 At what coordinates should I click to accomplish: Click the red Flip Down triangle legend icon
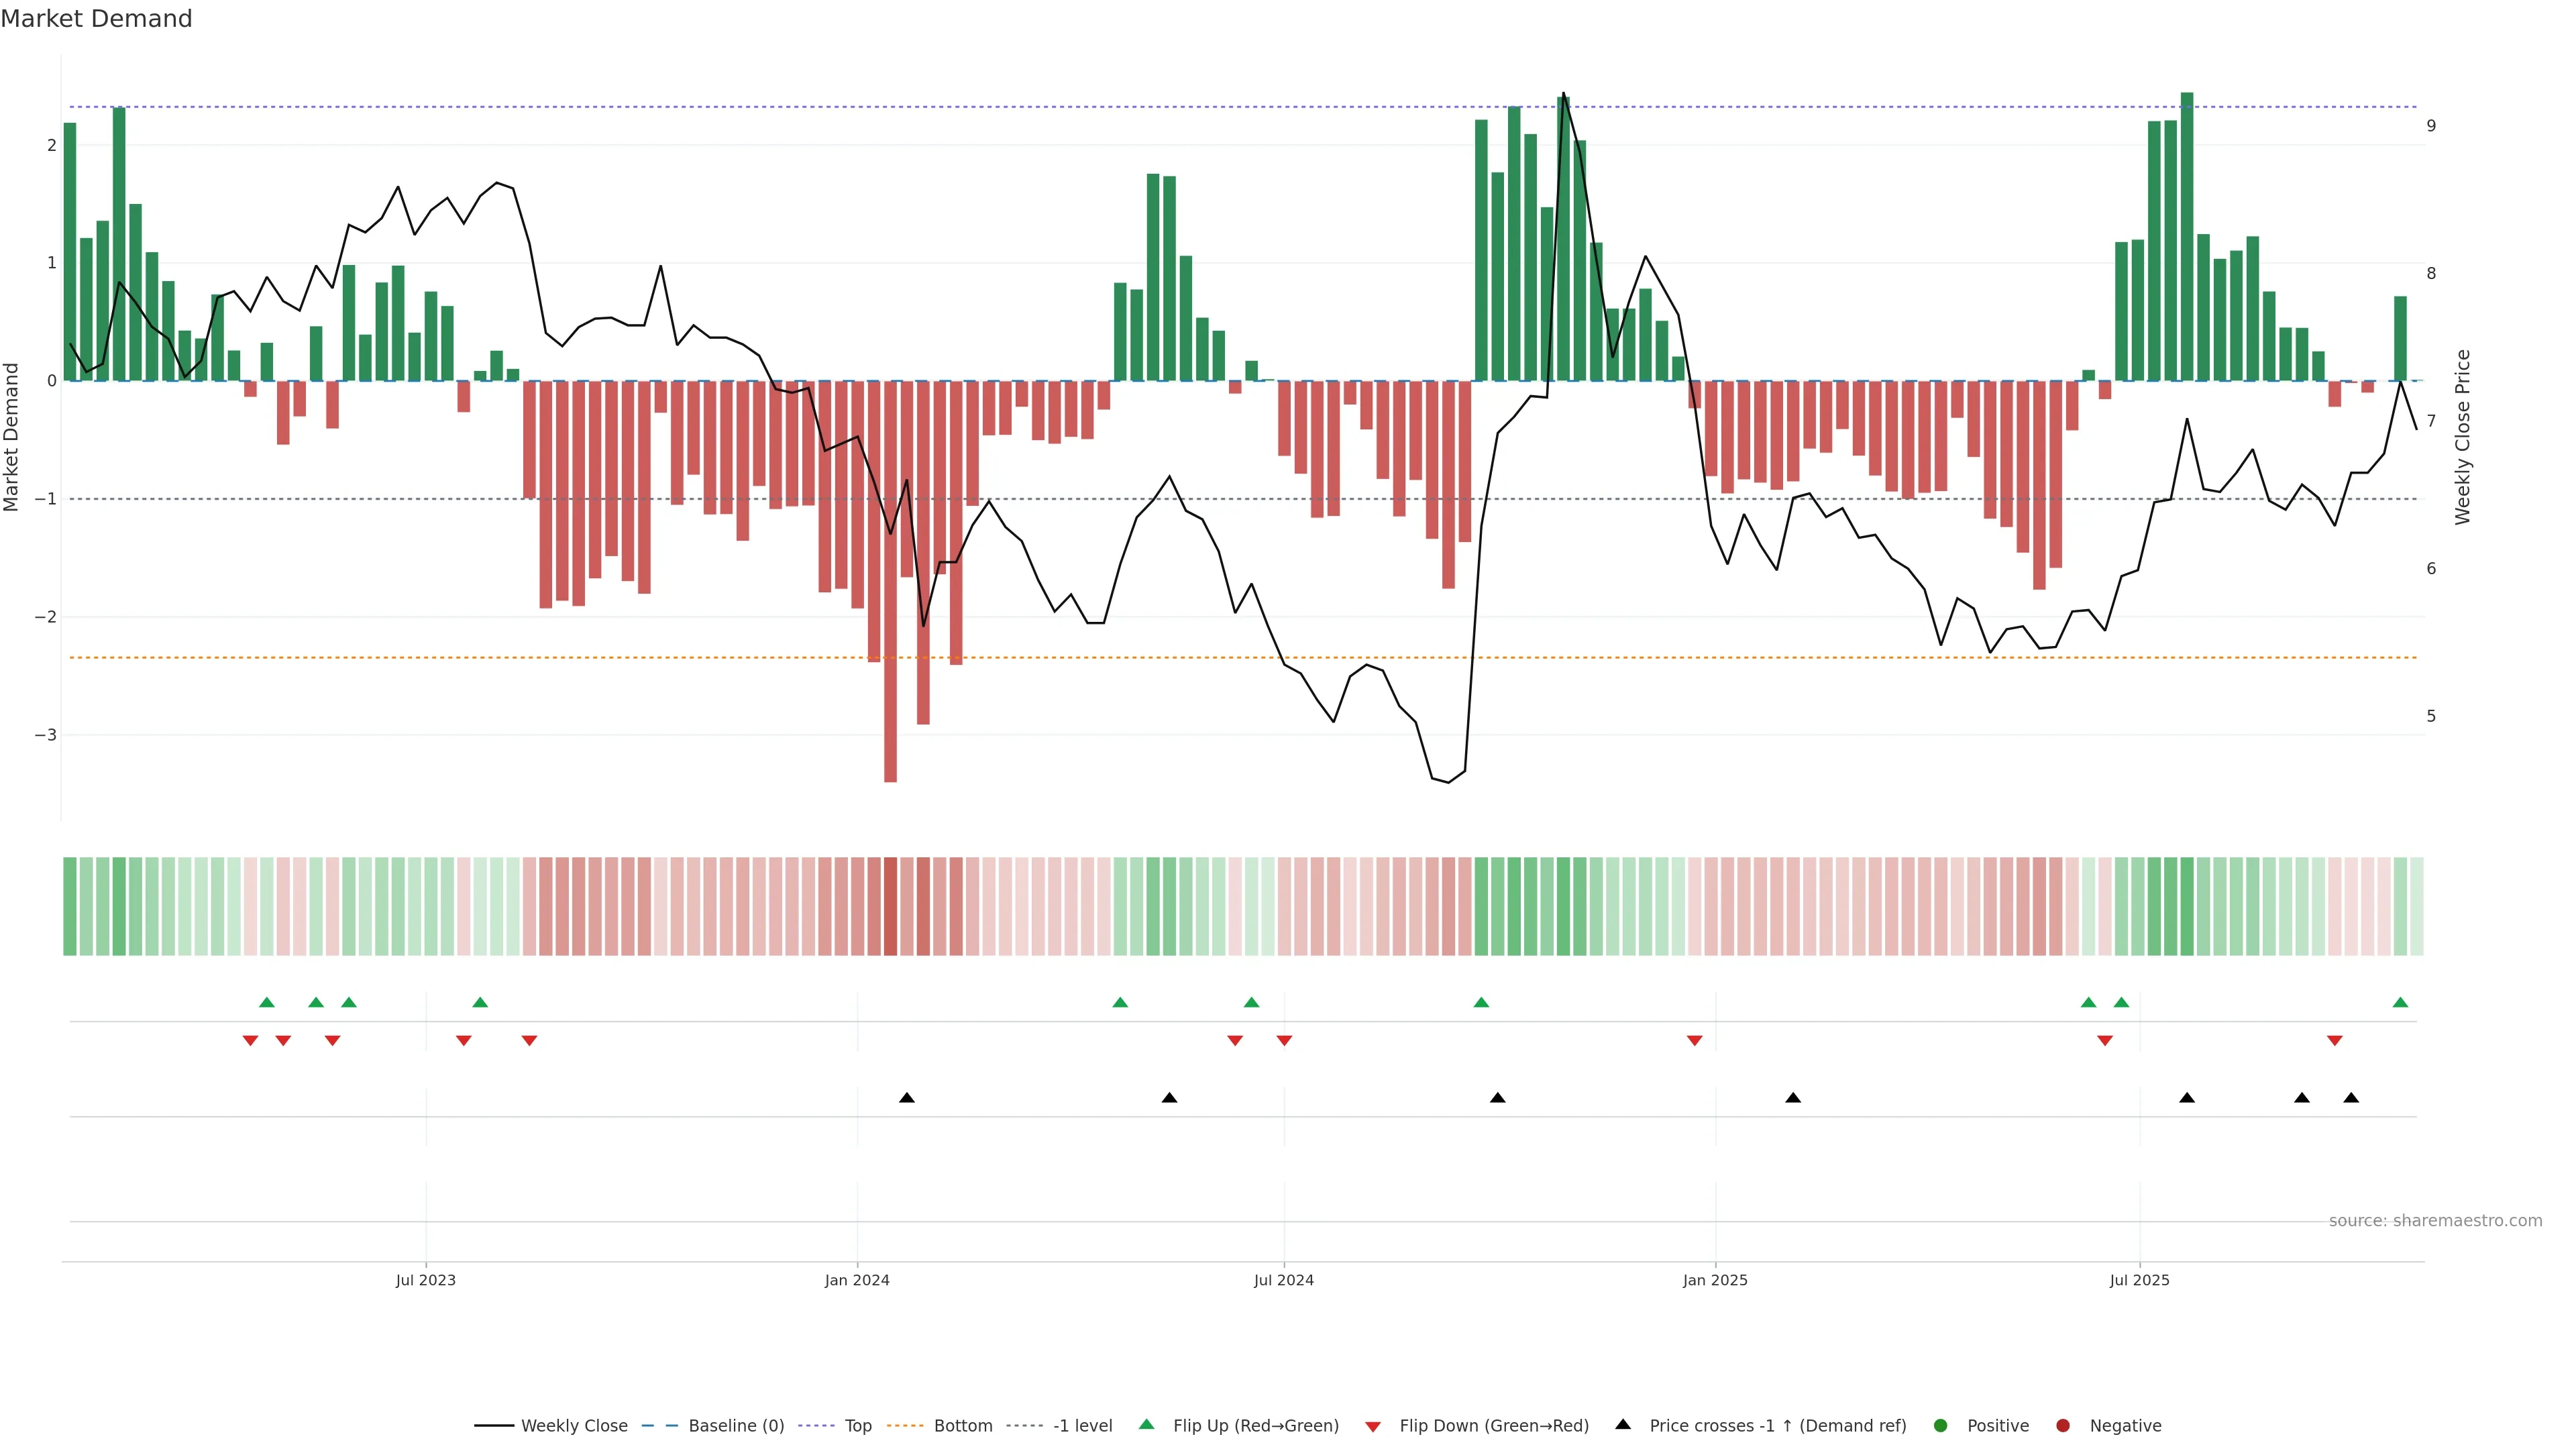coord(1373,1426)
